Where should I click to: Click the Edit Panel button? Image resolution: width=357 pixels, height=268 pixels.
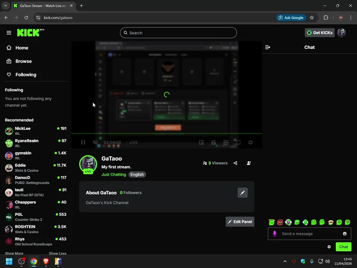(240, 222)
